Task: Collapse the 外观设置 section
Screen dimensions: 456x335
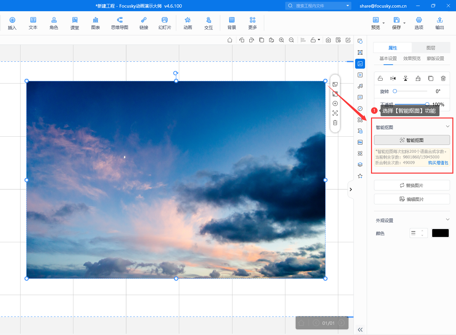Action: (447, 220)
